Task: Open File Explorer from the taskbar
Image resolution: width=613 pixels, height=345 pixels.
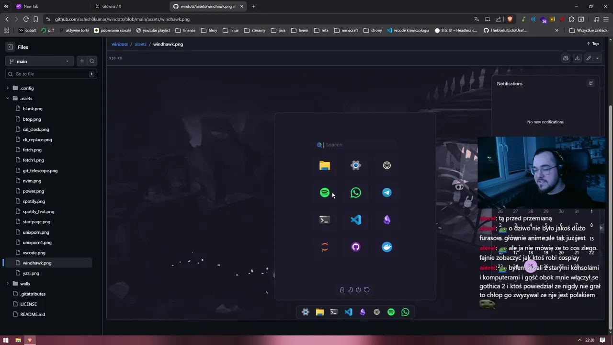Action: pos(18,340)
